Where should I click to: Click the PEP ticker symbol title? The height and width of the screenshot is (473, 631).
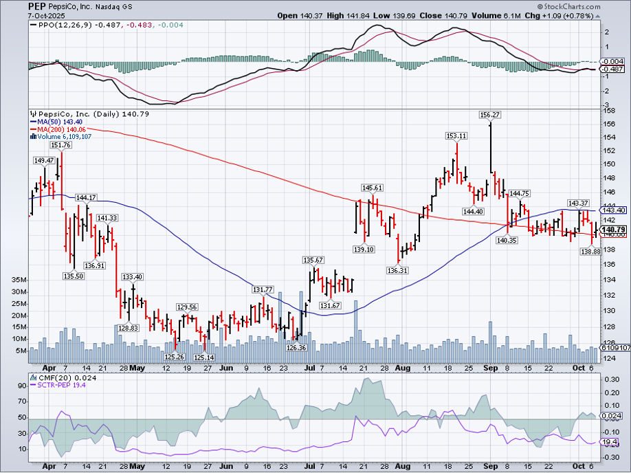[38, 8]
